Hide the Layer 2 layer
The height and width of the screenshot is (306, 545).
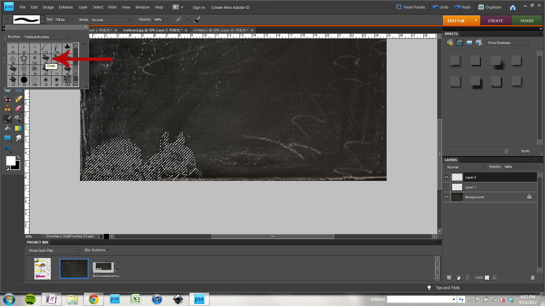(x=447, y=177)
